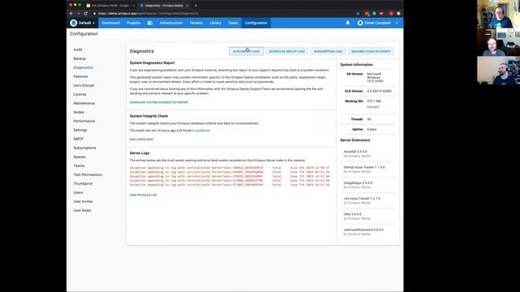Open Backup in the sidebar

80,58
